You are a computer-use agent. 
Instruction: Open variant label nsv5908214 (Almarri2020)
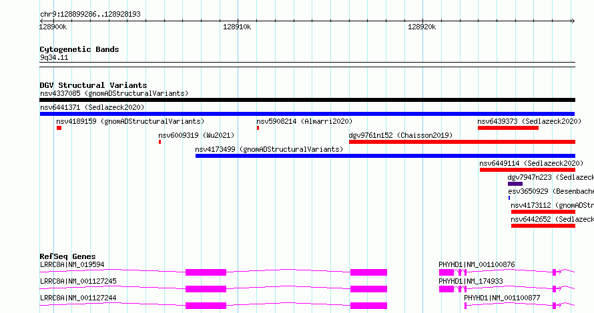click(x=304, y=121)
